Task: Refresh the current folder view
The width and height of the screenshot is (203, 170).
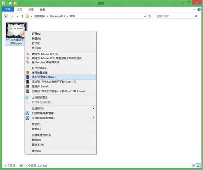Action: pos(149,16)
